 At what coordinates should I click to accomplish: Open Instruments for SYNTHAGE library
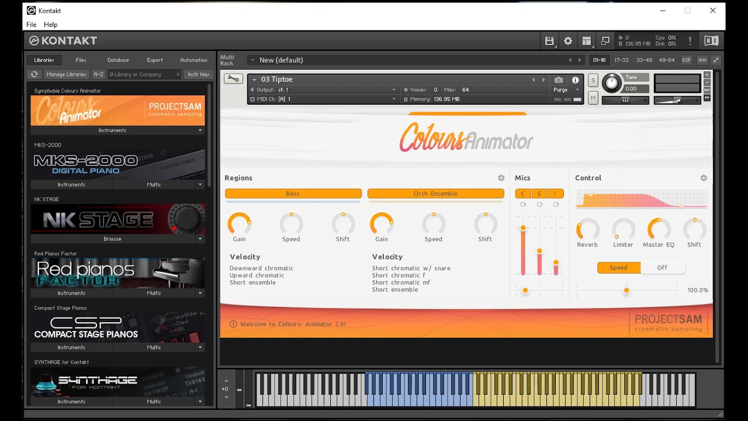tap(71, 402)
